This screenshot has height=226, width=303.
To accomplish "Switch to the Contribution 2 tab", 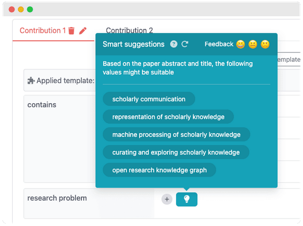I will (129, 31).
